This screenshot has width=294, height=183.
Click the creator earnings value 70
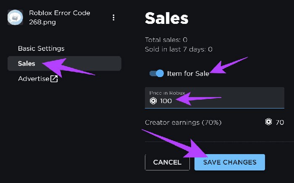pos(280,122)
